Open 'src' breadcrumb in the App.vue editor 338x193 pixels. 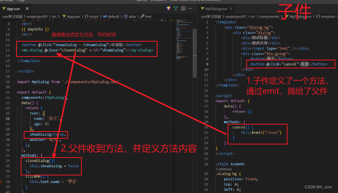tap(54, 16)
